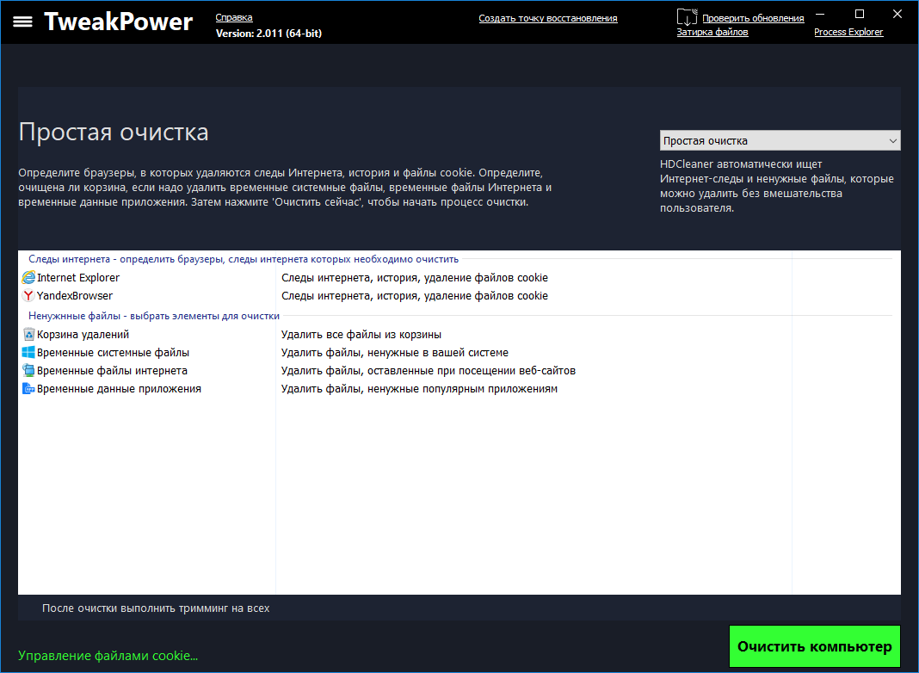919x673 pixels.
Task: Click the Очистить компьютер button
Action: (x=815, y=646)
